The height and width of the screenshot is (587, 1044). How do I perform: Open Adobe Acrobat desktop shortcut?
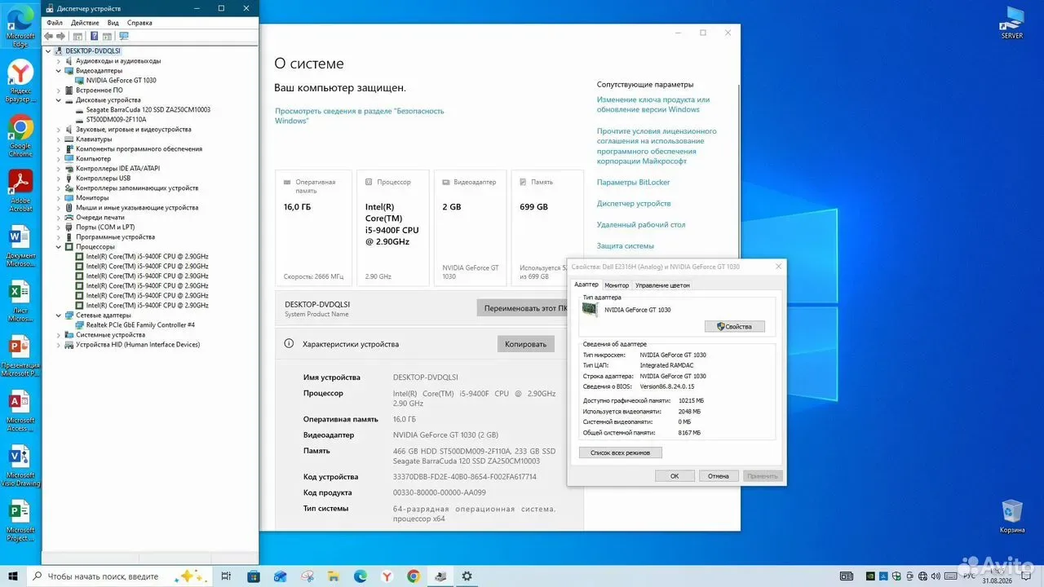tap(20, 191)
